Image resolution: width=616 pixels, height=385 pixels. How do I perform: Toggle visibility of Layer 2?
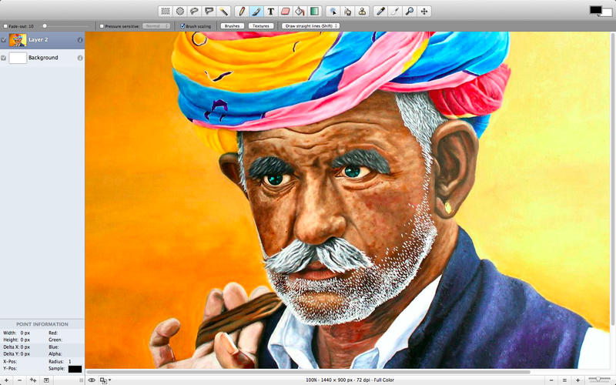point(4,40)
